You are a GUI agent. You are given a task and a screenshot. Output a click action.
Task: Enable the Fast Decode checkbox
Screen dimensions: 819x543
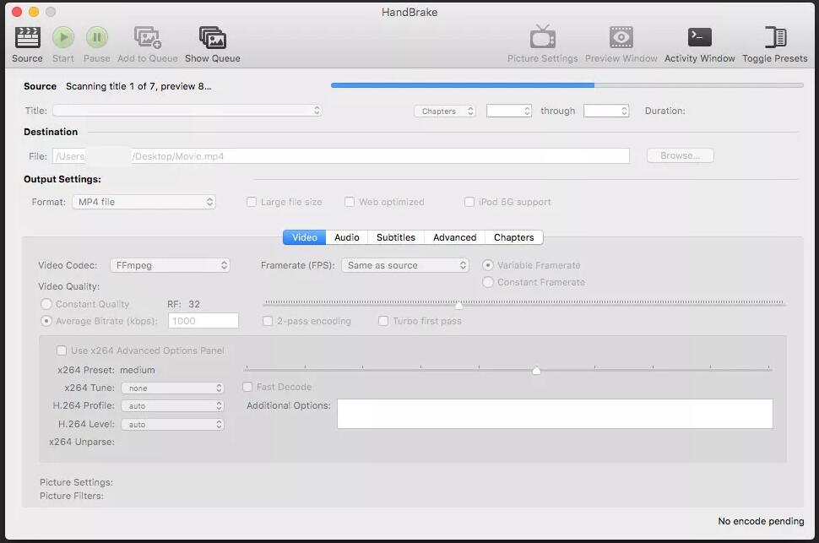click(x=247, y=387)
